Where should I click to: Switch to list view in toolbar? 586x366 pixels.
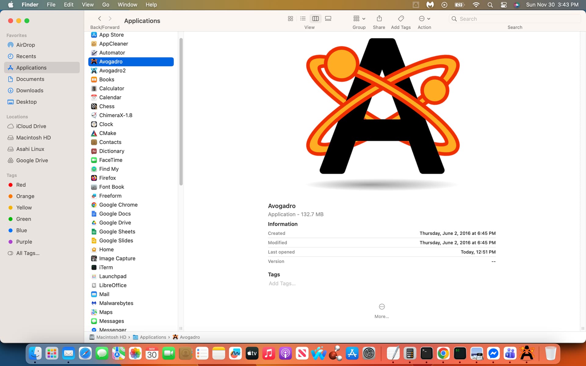pos(303,19)
